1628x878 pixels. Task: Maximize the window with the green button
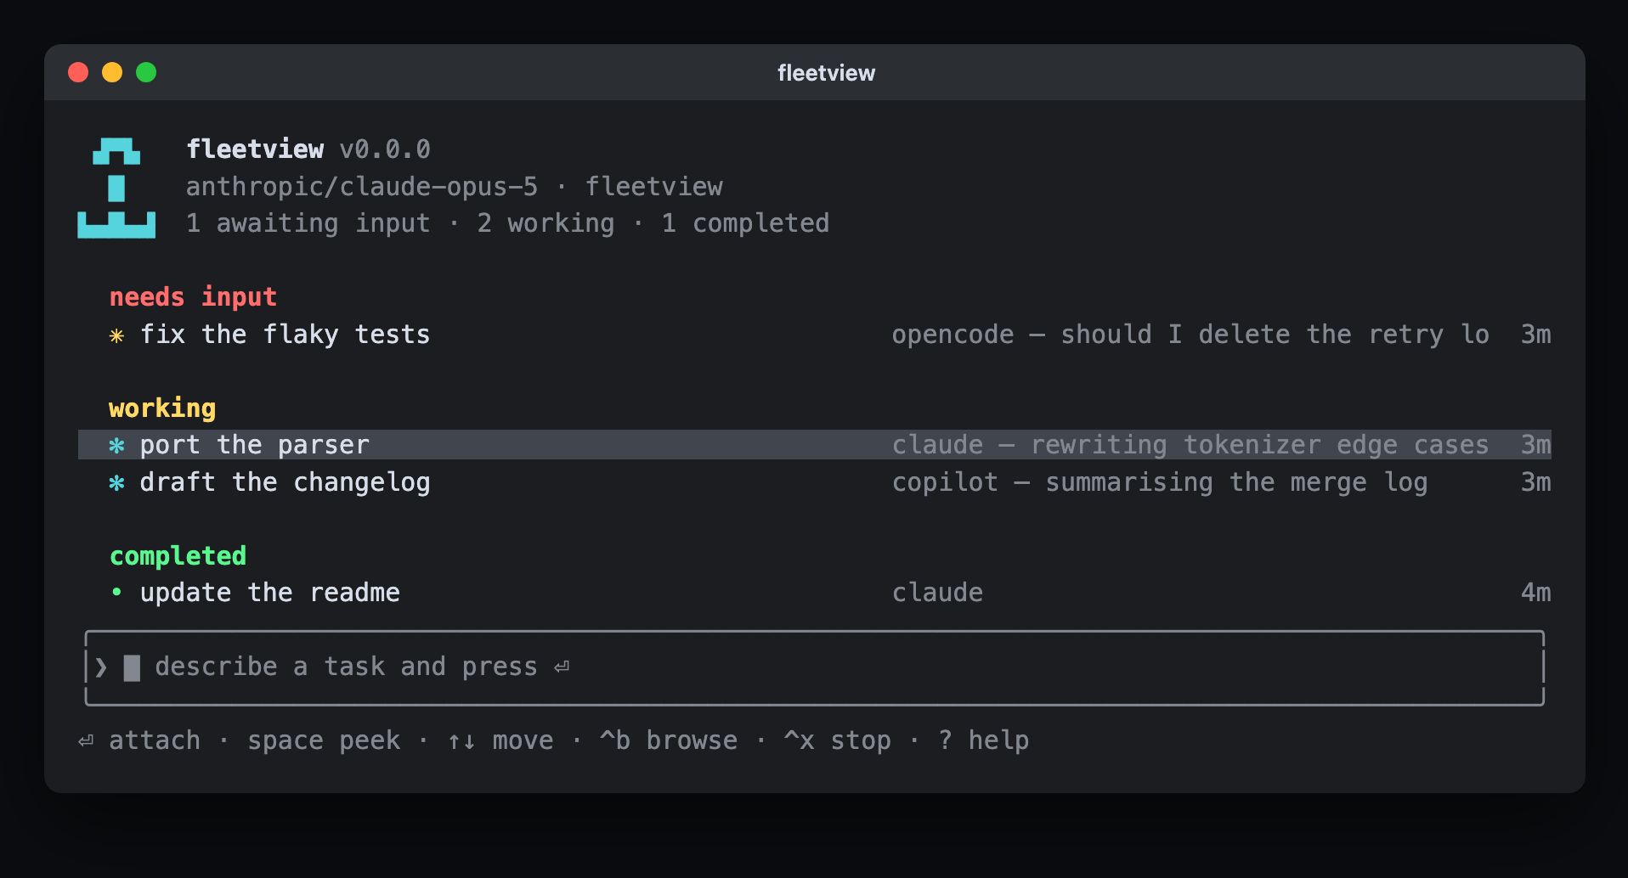pyautogui.click(x=146, y=72)
